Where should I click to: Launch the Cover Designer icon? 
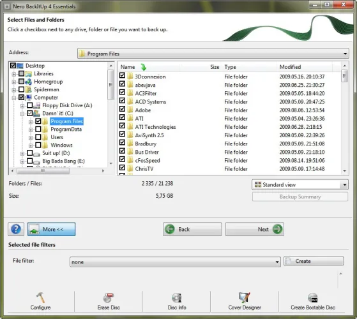(x=245, y=298)
